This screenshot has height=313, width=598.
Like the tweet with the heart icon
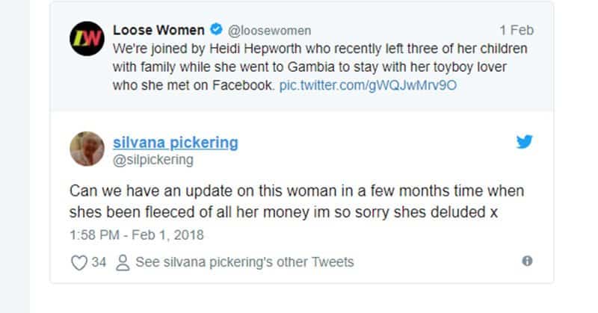coord(79,262)
